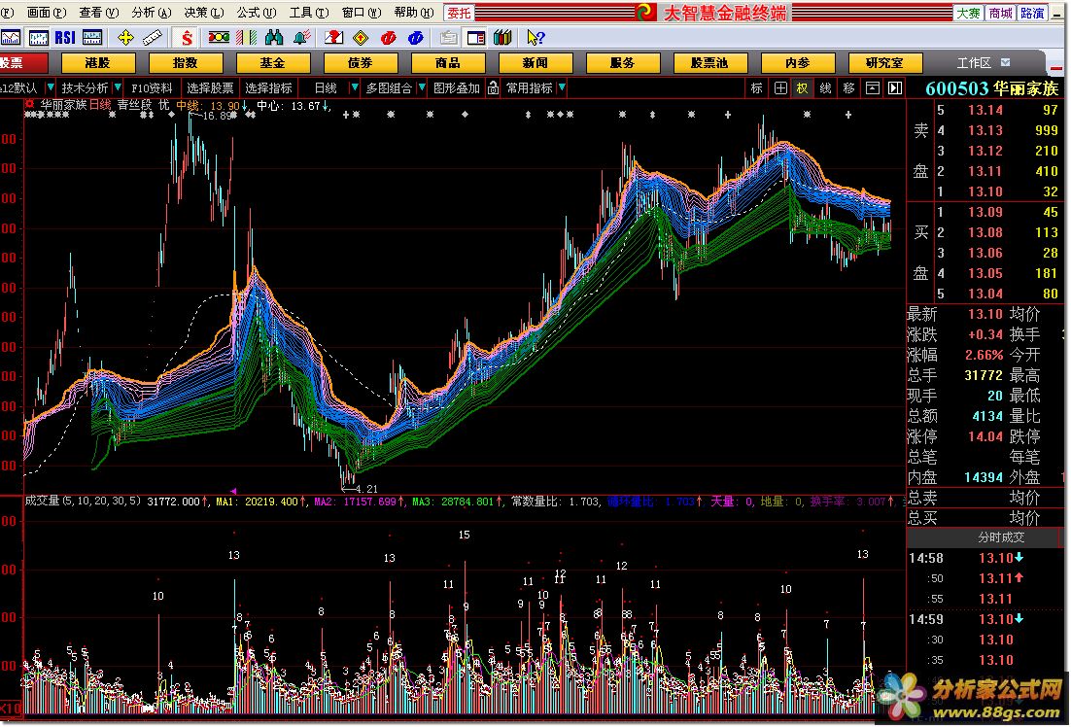The width and height of the screenshot is (1071, 727).
Task: Switch to the 内参 tab
Action: point(797,63)
